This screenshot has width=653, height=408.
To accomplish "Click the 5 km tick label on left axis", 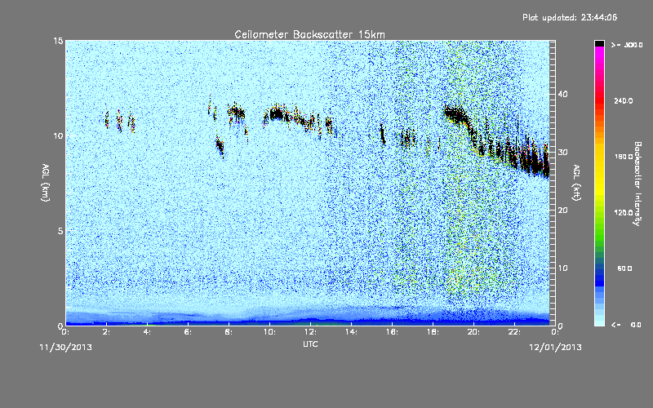I will pos(60,231).
